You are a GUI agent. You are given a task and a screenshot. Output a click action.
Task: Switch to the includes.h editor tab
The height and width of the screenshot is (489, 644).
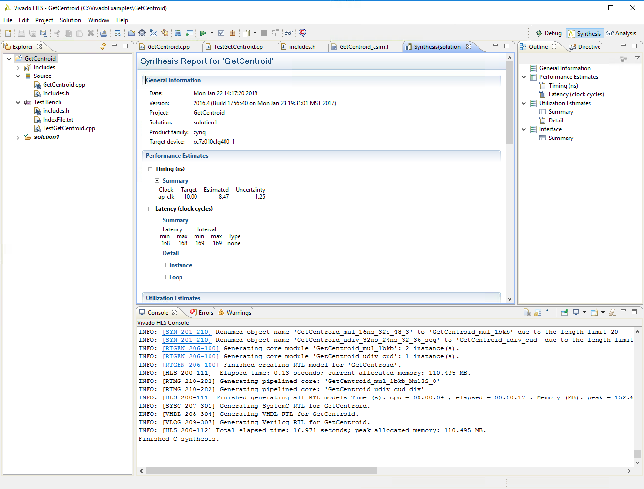tap(302, 47)
